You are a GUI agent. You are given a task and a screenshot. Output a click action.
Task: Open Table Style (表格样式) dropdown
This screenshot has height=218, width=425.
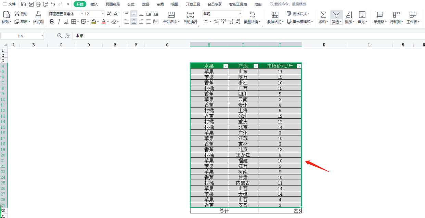(x=298, y=14)
